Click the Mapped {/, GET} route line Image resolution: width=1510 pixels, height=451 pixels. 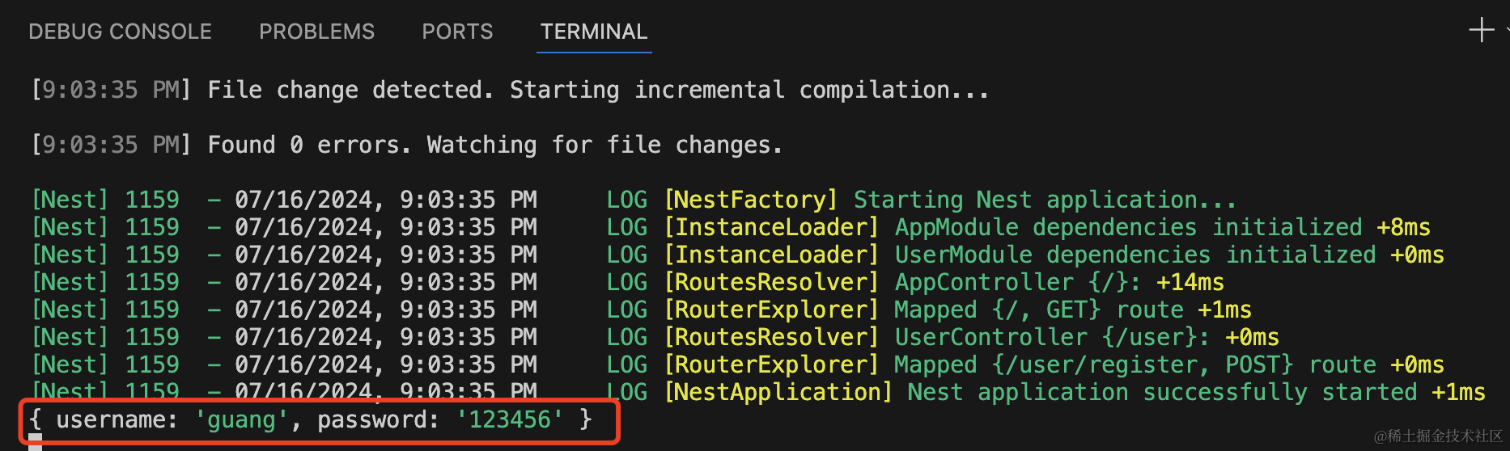(x=641, y=310)
